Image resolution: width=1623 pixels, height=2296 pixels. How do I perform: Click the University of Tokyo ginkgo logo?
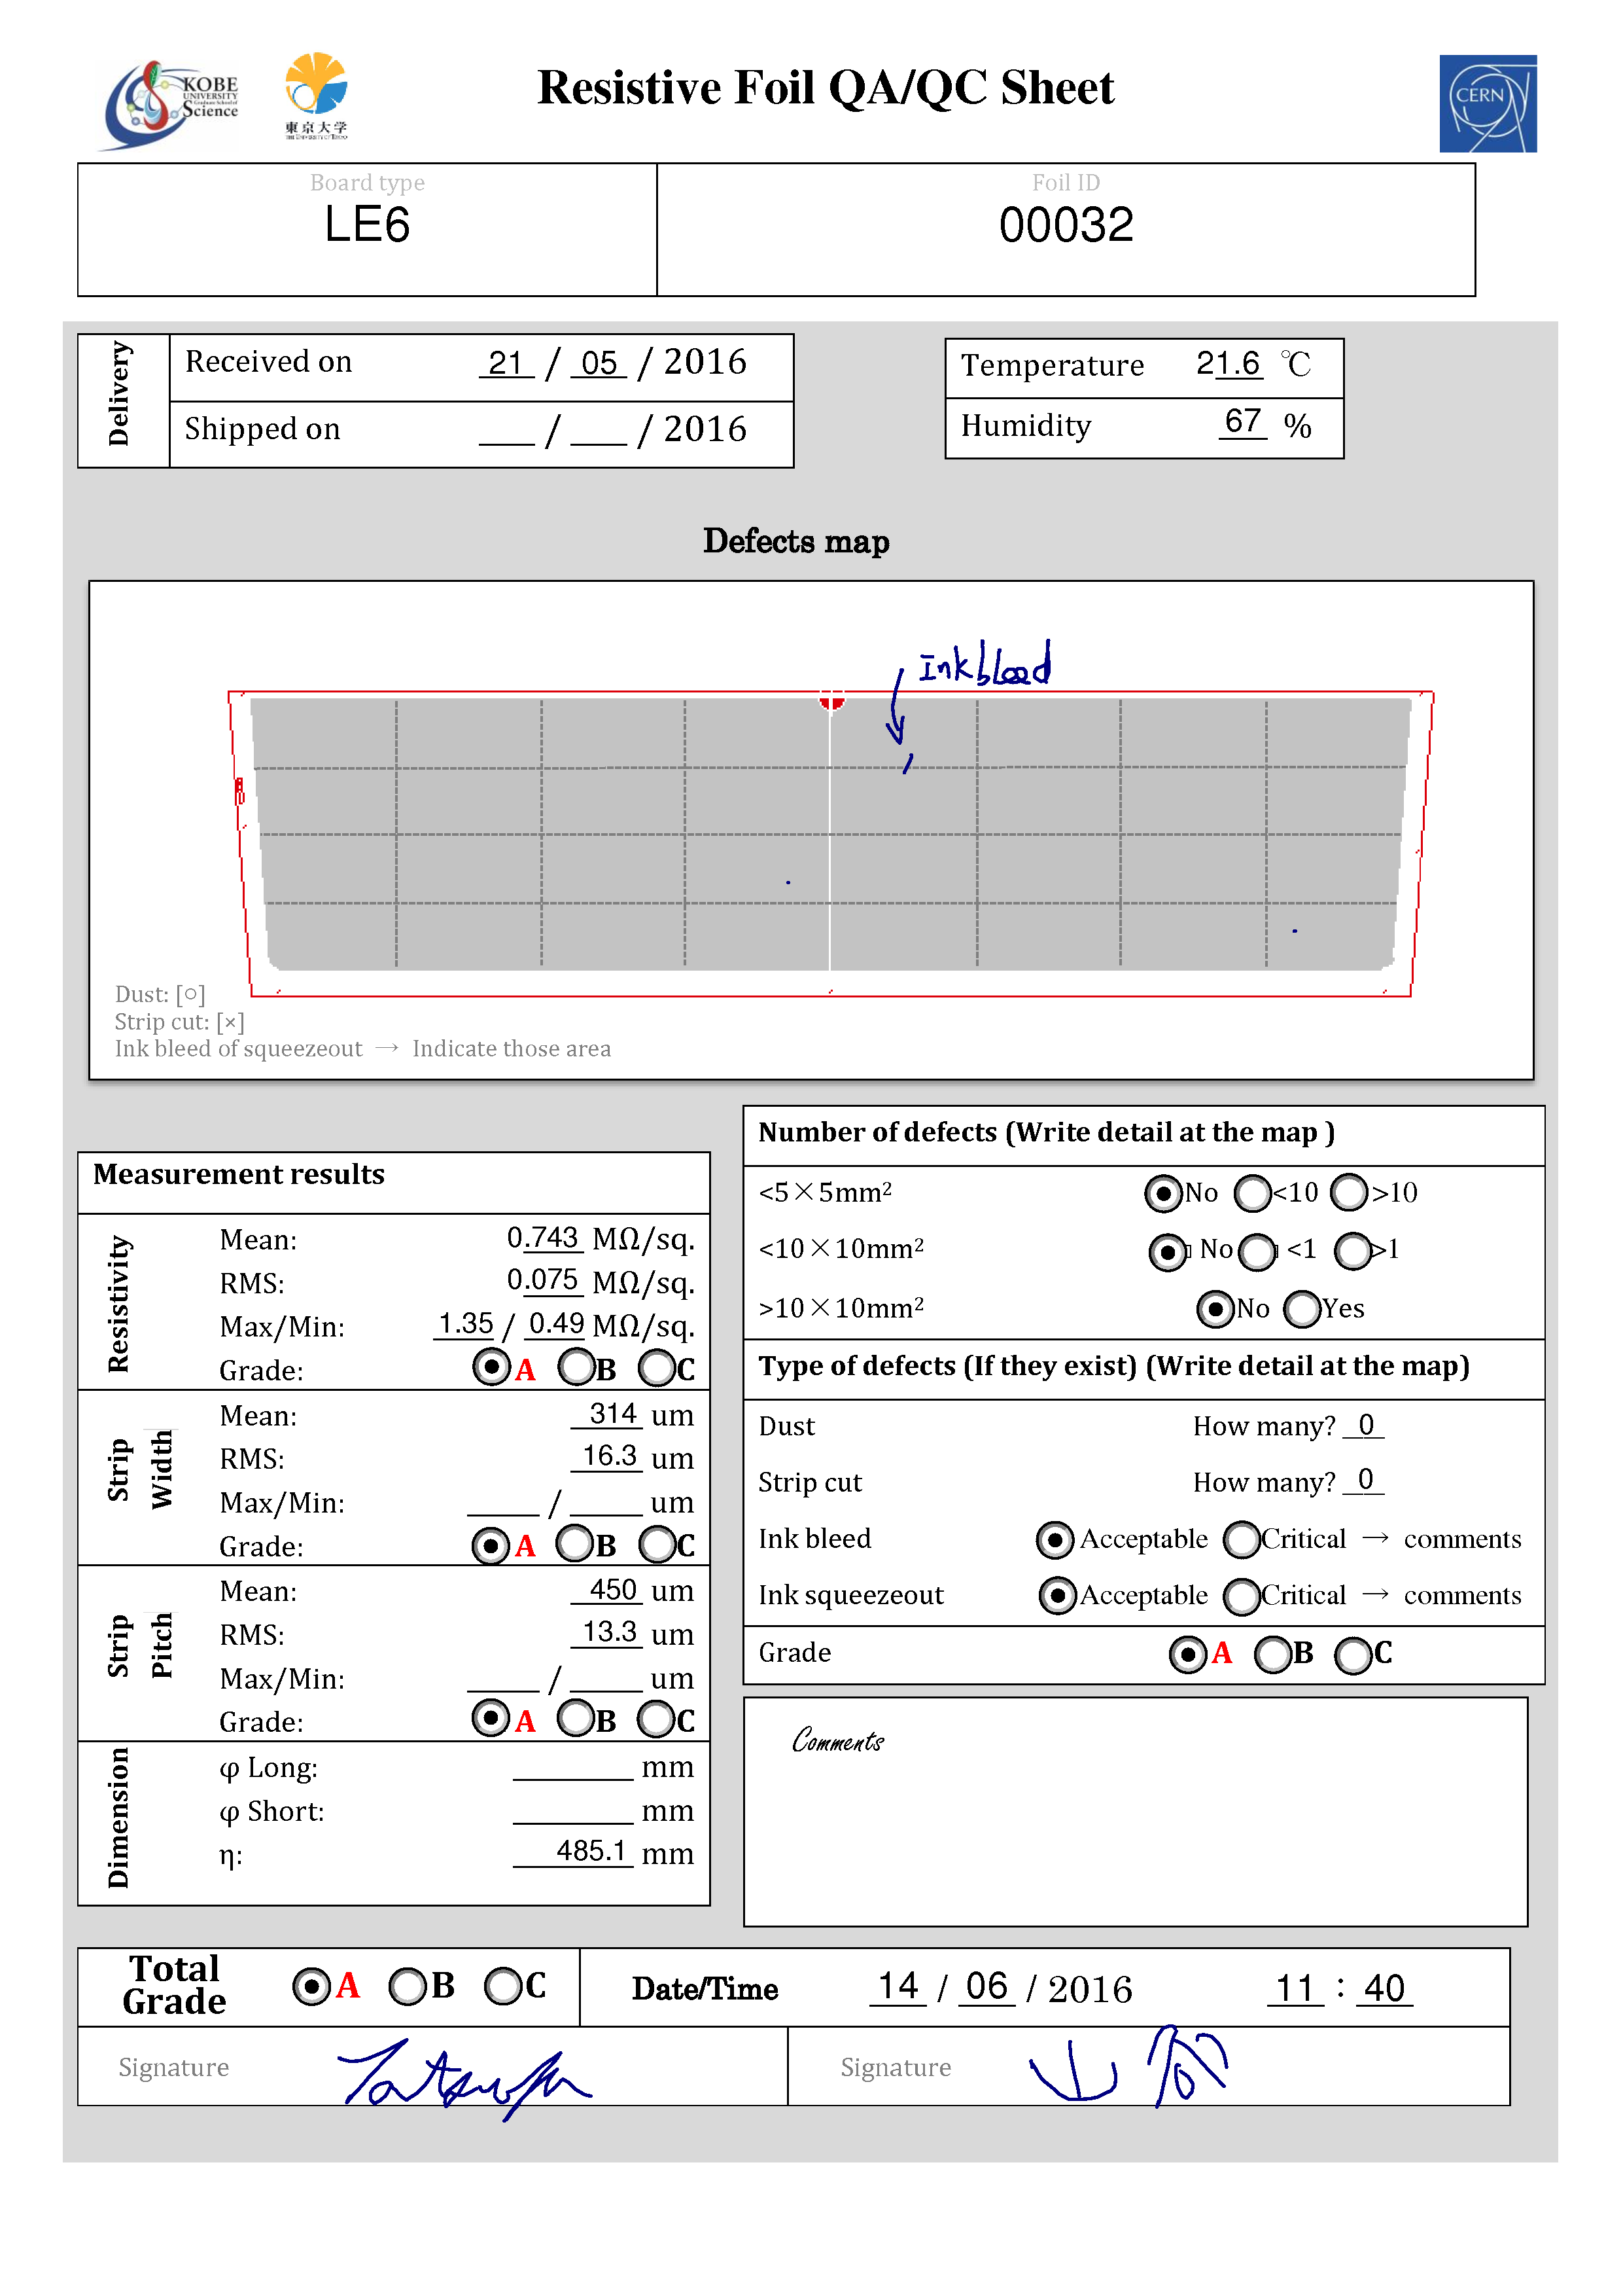(x=316, y=96)
